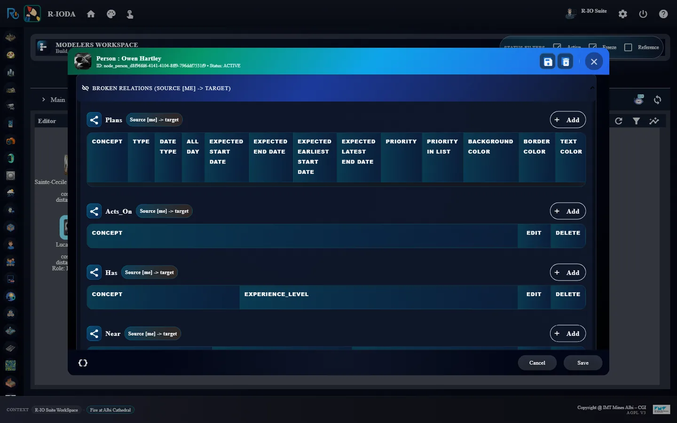Add a new Acts_On relation
This screenshot has height=423, width=677.
click(x=567, y=211)
